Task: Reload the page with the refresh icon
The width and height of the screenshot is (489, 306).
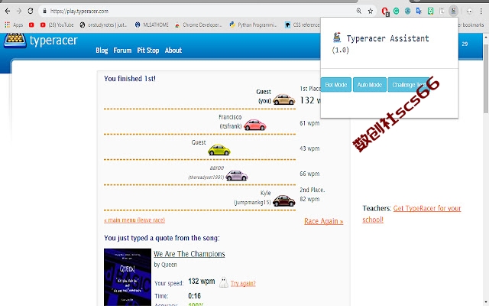Action: pos(31,11)
